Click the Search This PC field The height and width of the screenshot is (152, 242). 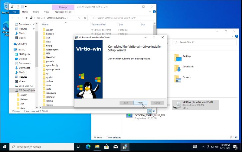pyautogui.click(x=204, y=42)
